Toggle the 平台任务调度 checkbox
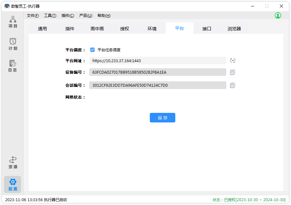 point(92,50)
